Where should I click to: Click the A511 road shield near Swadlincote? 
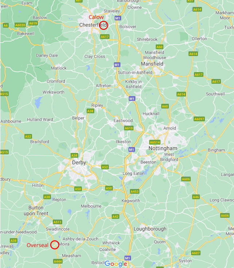click(57, 222)
